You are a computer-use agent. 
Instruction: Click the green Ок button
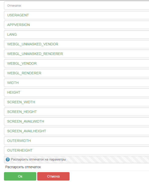20,176
